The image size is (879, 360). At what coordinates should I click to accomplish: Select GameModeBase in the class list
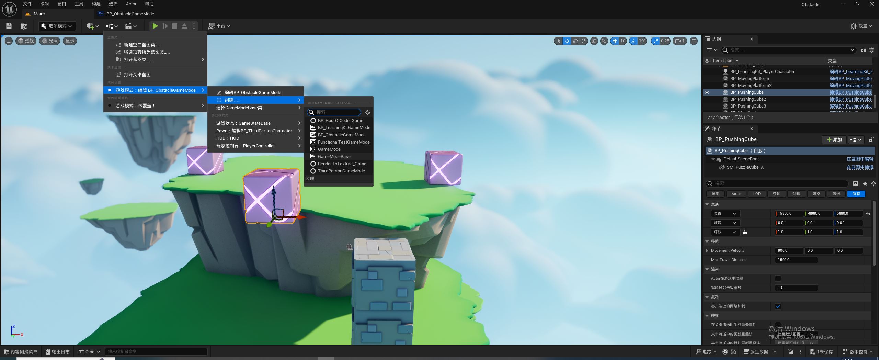339,157
